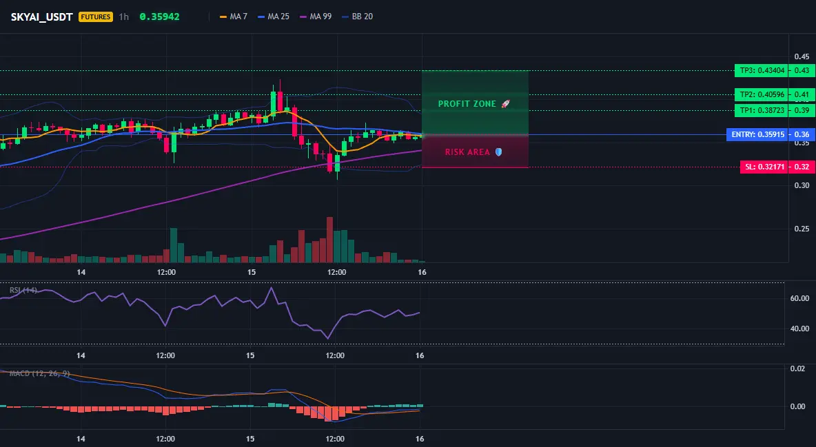Click the MACD (12, 26, 9) indicator label
The image size is (816, 447).
(x=39, y=373)
